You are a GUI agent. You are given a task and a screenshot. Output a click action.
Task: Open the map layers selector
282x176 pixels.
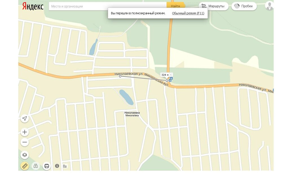25,155
